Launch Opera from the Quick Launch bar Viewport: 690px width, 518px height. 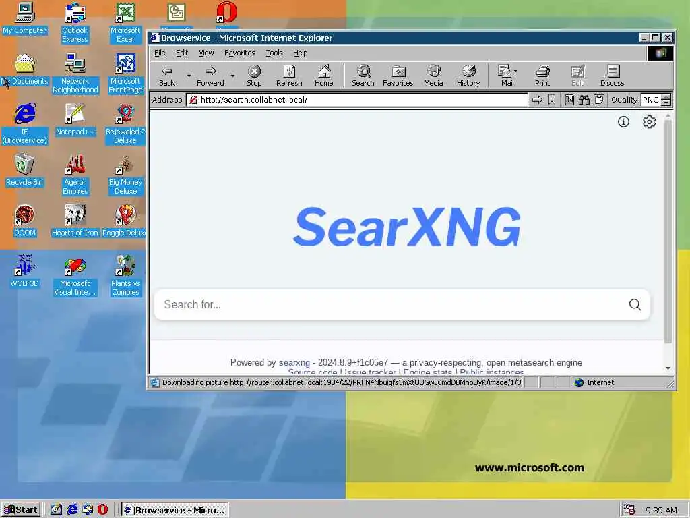[x=102, y=510]
